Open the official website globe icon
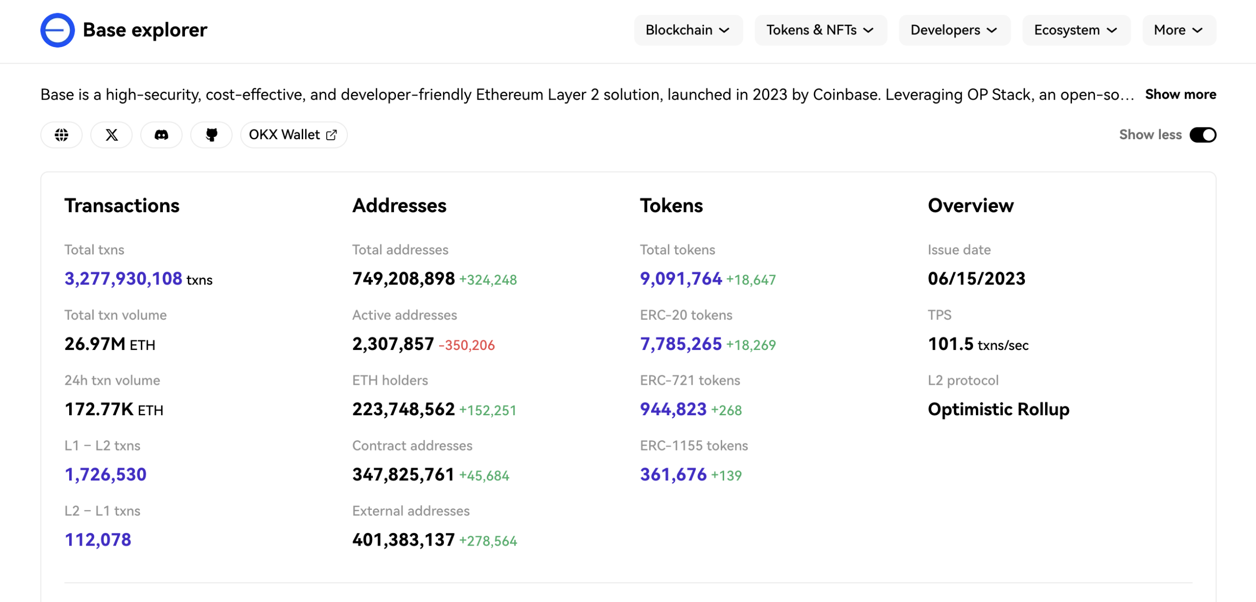The width and height of the screenshot is (1256, 602). 61,135
